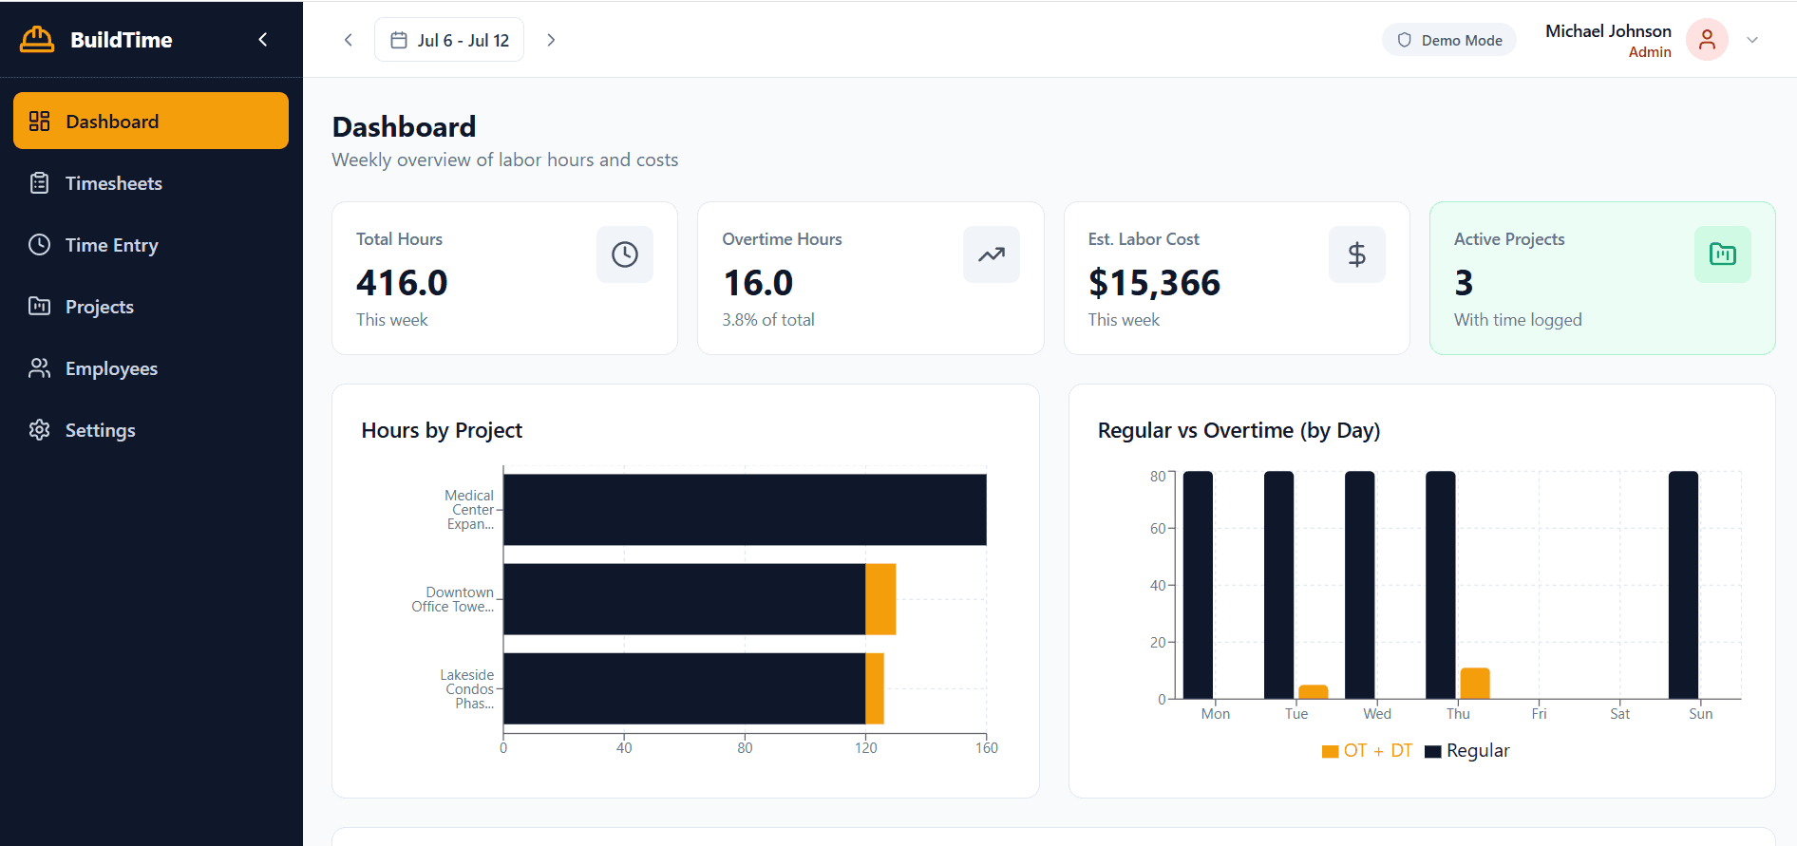Click the orange overtime segment of Downtown Office Tower bar
The image size is (1797, 846).
click(x=880, y=599)
